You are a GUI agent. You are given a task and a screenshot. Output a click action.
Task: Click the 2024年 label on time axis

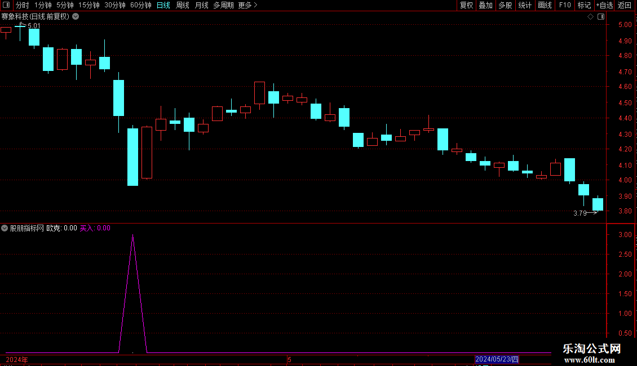click(17, 359)
